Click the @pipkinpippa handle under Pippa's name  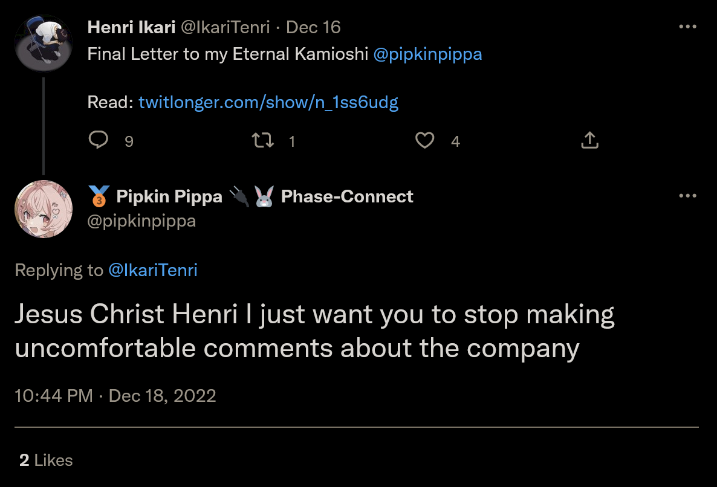point(141,221)
